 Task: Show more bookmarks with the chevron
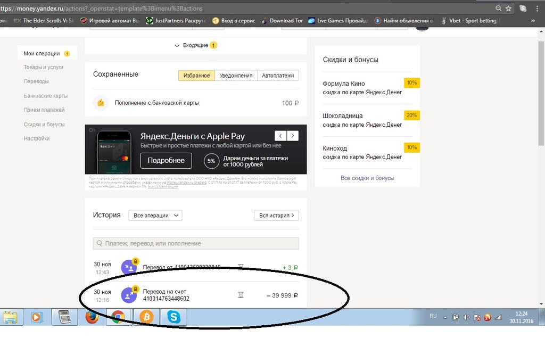tap(533, 21)
